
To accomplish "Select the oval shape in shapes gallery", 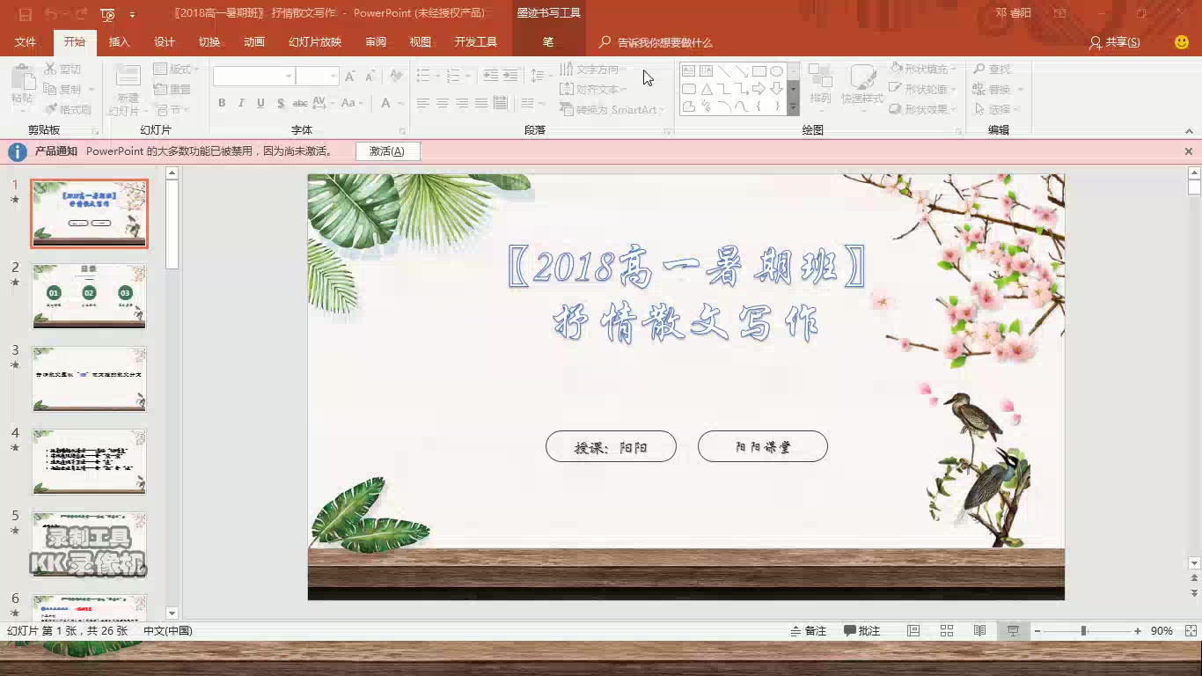I will (776, 71).
